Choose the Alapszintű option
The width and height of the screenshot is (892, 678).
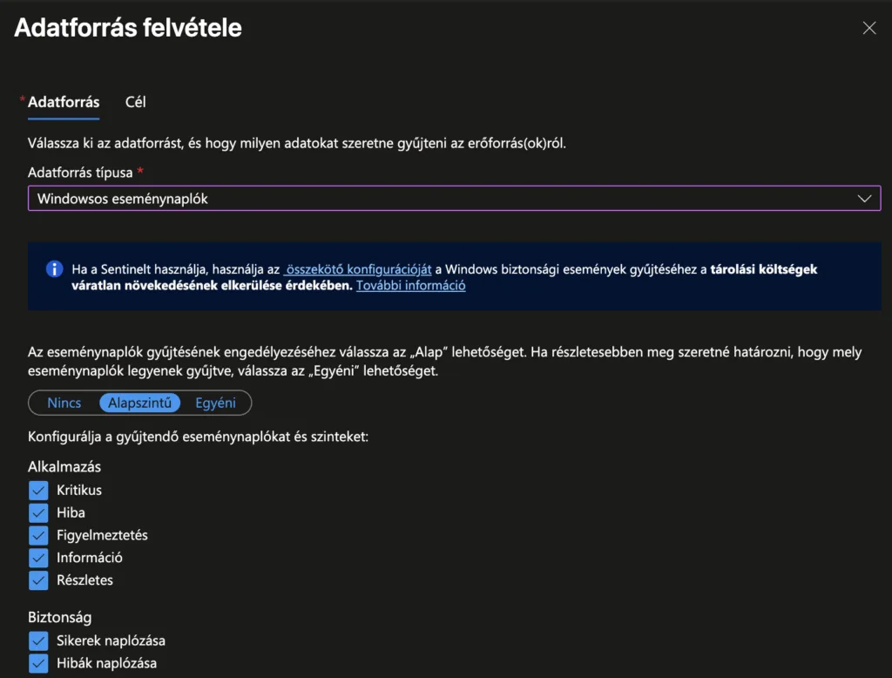pyautogui.click(x=139, y=403)
